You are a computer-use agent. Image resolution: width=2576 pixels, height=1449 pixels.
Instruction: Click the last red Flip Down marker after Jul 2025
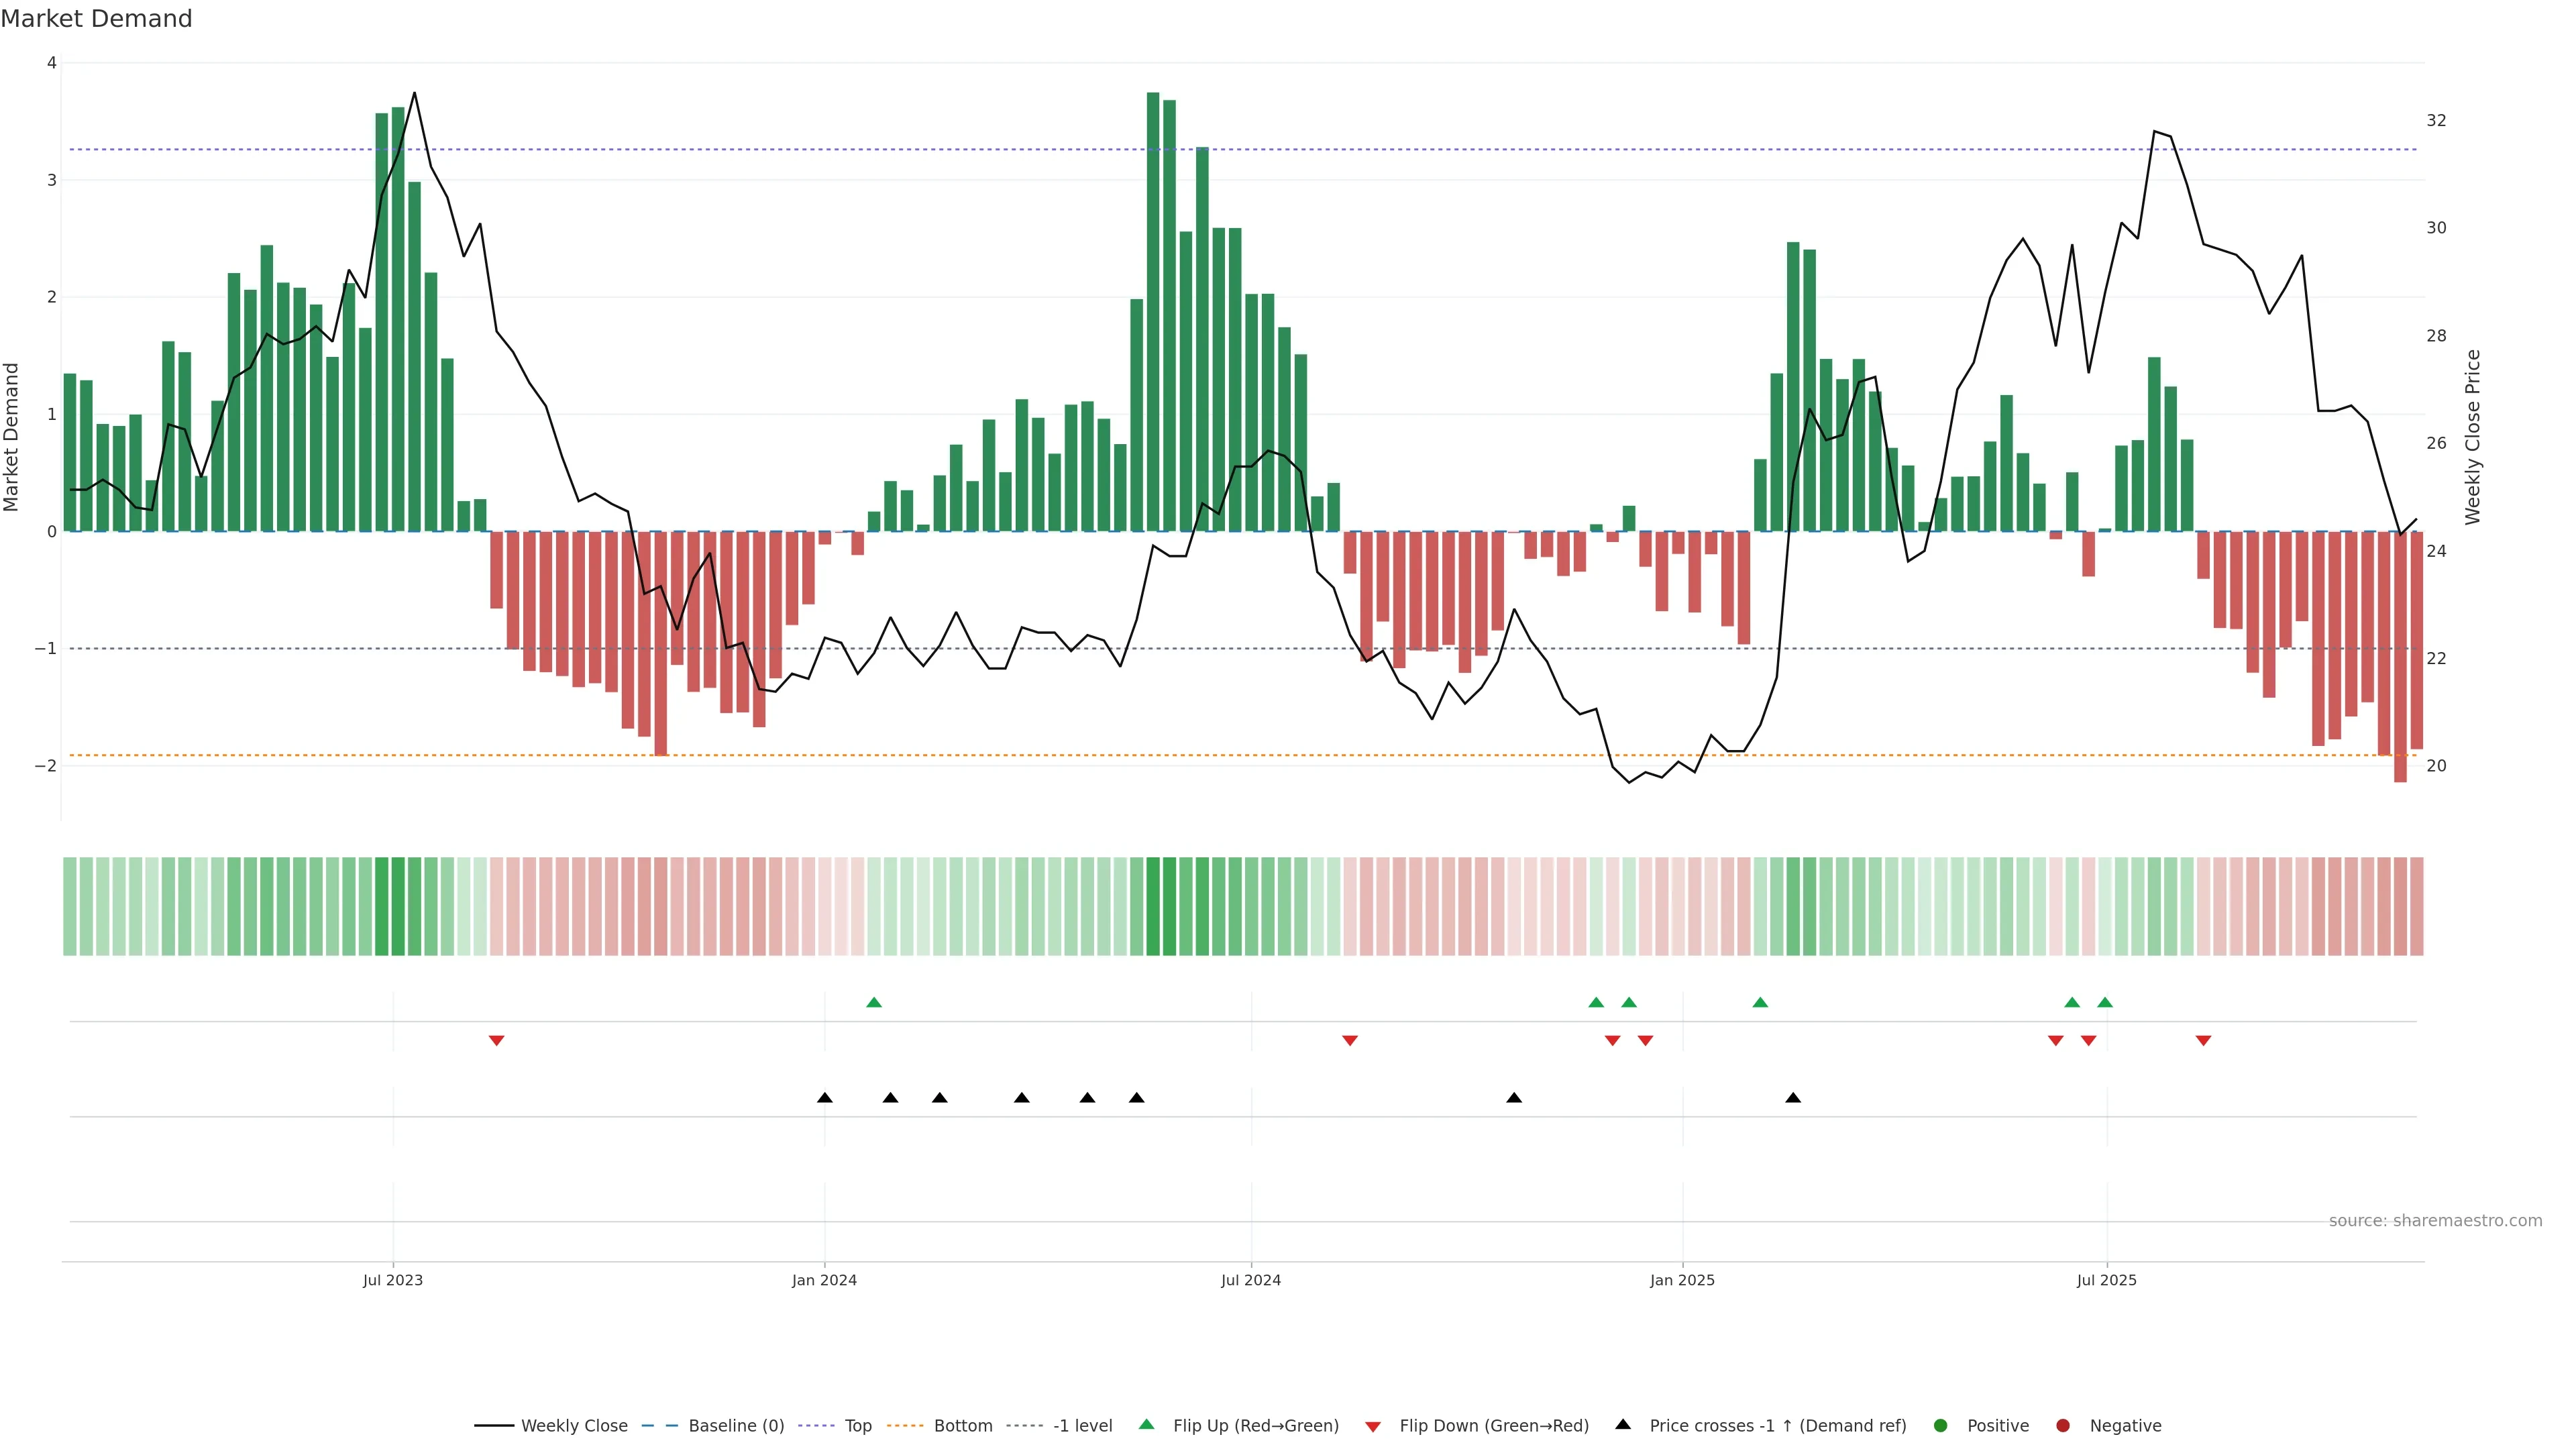pyautogui.click(x=2203, y=1041)
